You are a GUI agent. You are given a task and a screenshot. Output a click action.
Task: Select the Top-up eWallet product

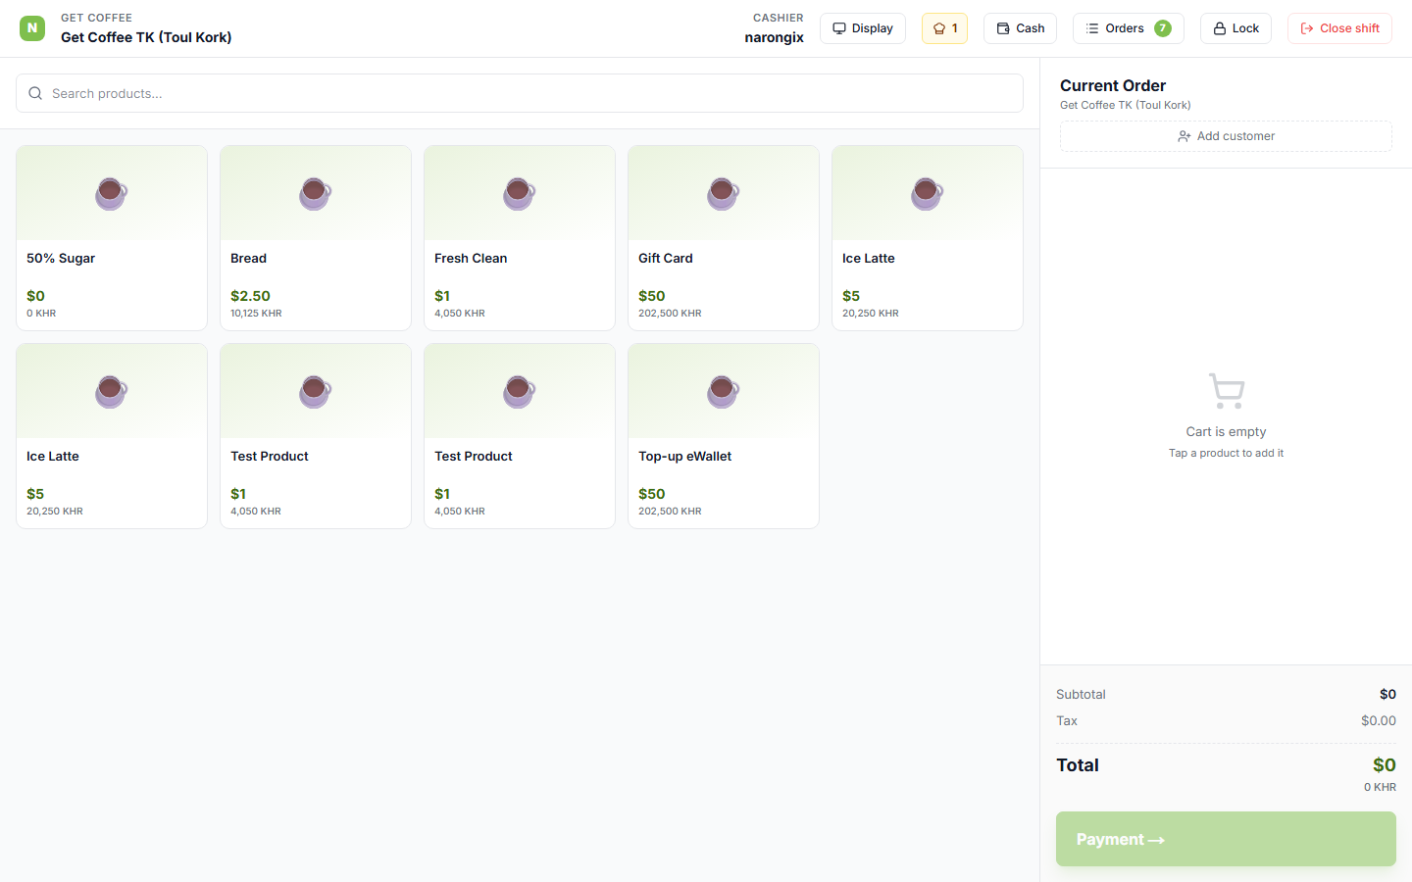tap(723, 436)
